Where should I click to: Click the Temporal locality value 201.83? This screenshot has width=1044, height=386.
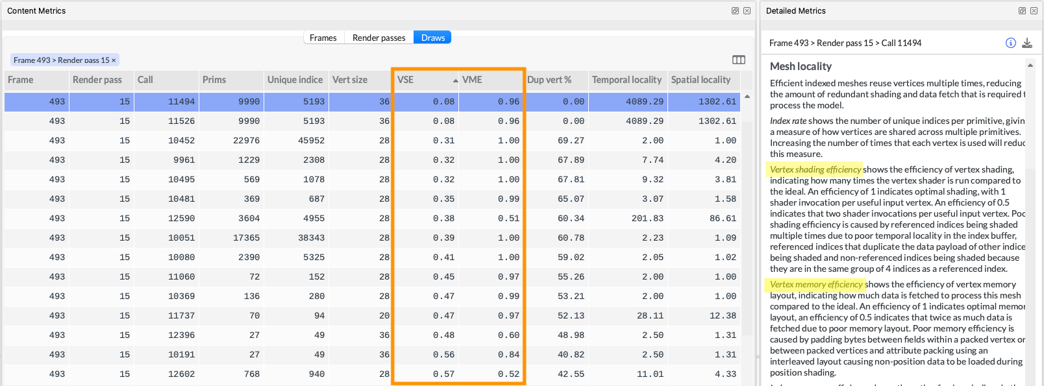point(647,218)
